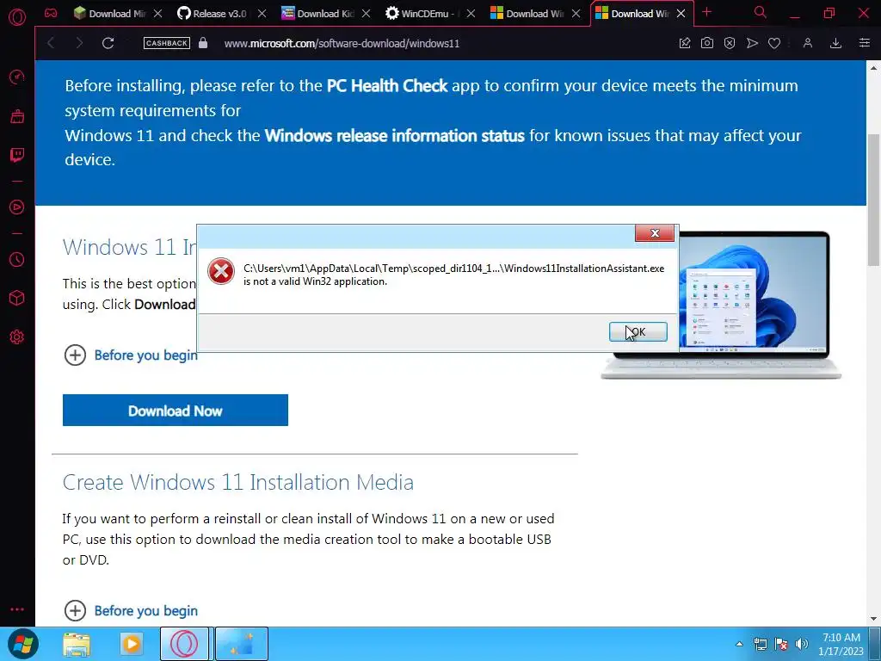Expand first Before you begin section
Image resolution: width=881 pixels, height=661 pixels.
[x=131, y=355]
